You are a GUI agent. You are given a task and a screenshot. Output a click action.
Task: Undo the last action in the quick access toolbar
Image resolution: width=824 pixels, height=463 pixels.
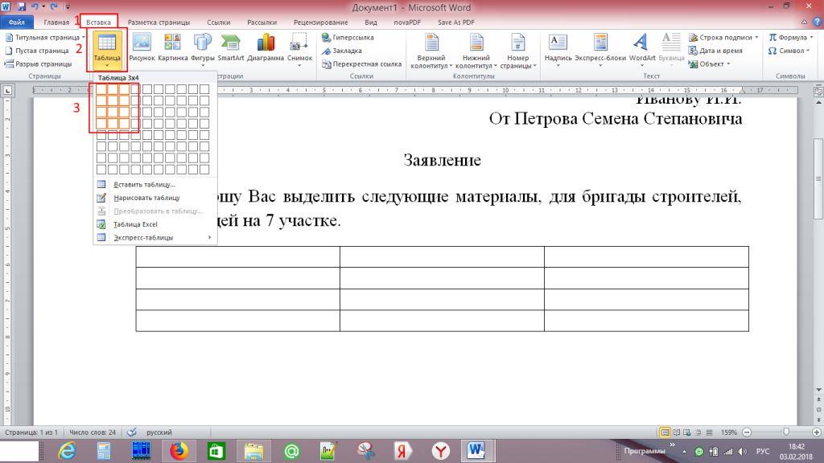click(x=35, y=6)
